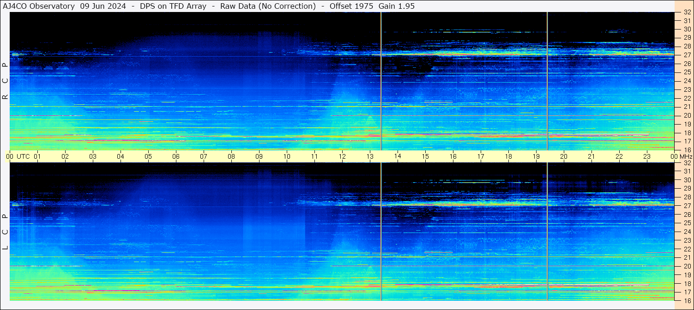Click the 23 hour label on time axis
The image size is (694, 310).
[647, 156]
